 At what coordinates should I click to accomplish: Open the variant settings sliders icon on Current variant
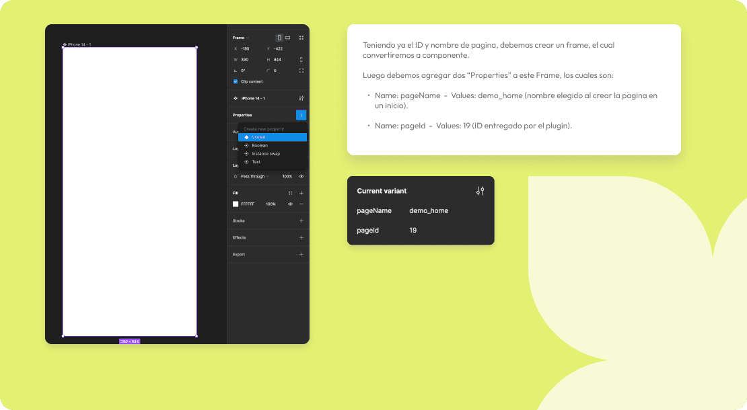coord(480,190)
